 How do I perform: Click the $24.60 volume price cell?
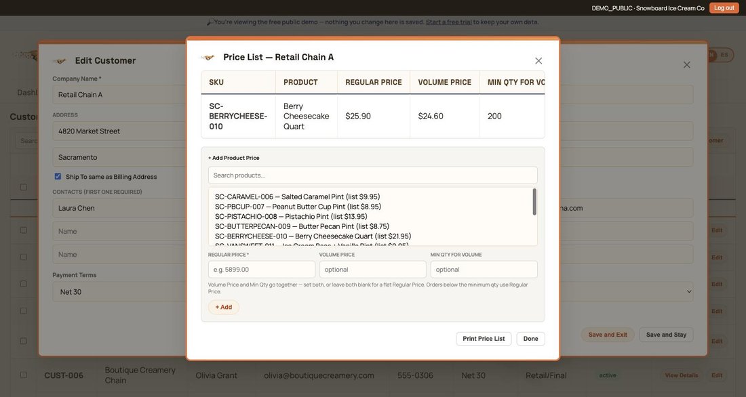[x=444, y=117]
